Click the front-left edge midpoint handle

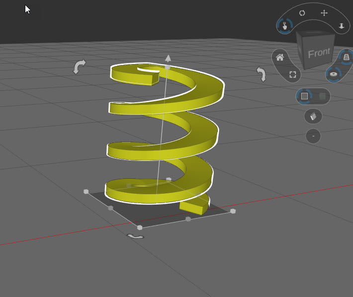pos(110,208)
